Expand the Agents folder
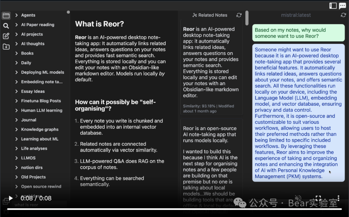 coord(16,15)
